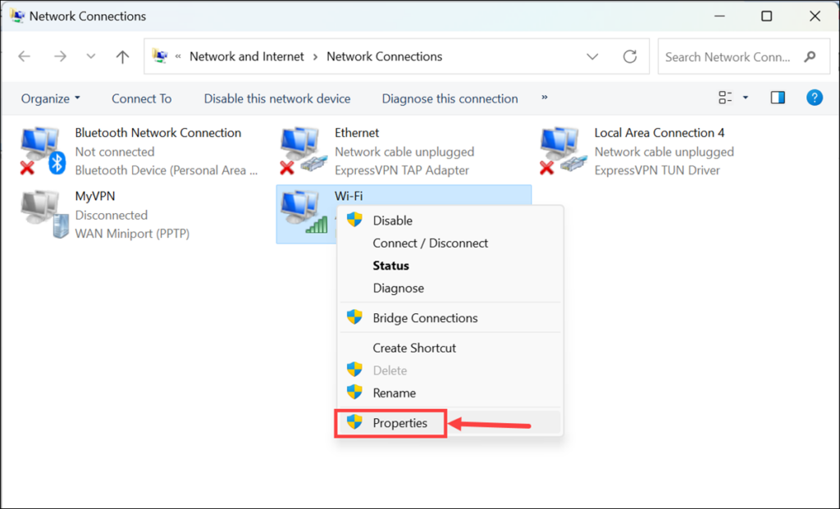Click Bridge Connections menu entry

pyautogui.click(x=425, y=318)
